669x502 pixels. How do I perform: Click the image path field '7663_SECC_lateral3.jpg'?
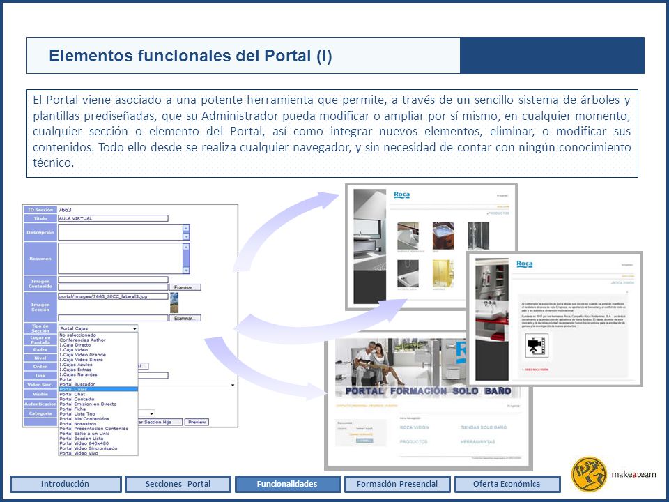point(113,296)
